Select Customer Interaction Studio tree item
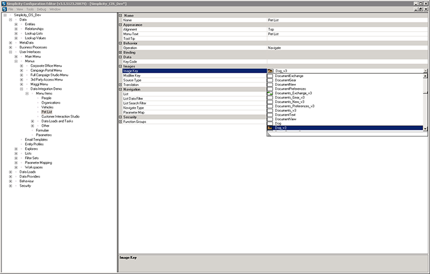 (x=60, y=117)
